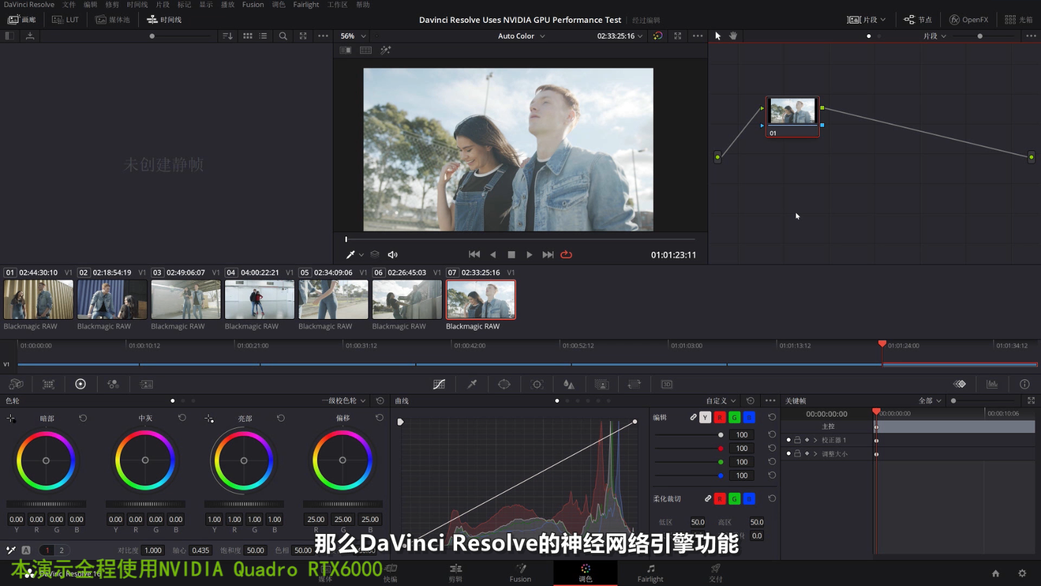Image resolution: width=1041 pixels, height=586 pixels.
Task: Expand the 校正器 1 keyframe track
Action: (815, 440)
